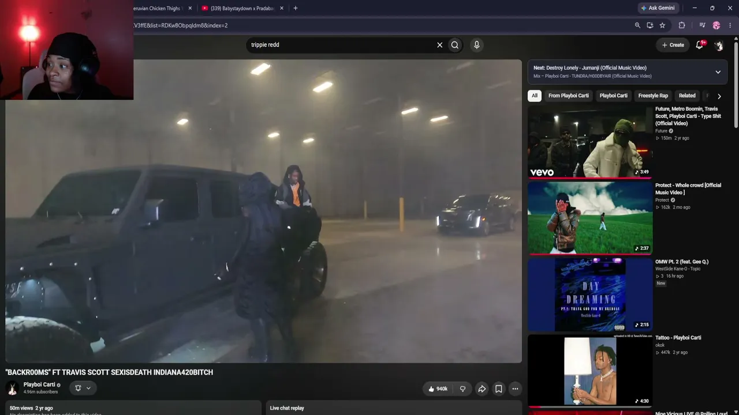Select the All filter chip
739x415 pixels.
tap(535, 96)
